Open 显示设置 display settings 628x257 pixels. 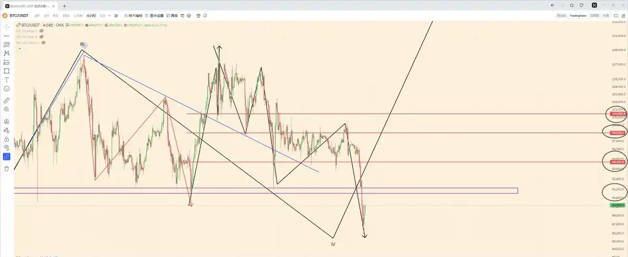tap(155, 16)
